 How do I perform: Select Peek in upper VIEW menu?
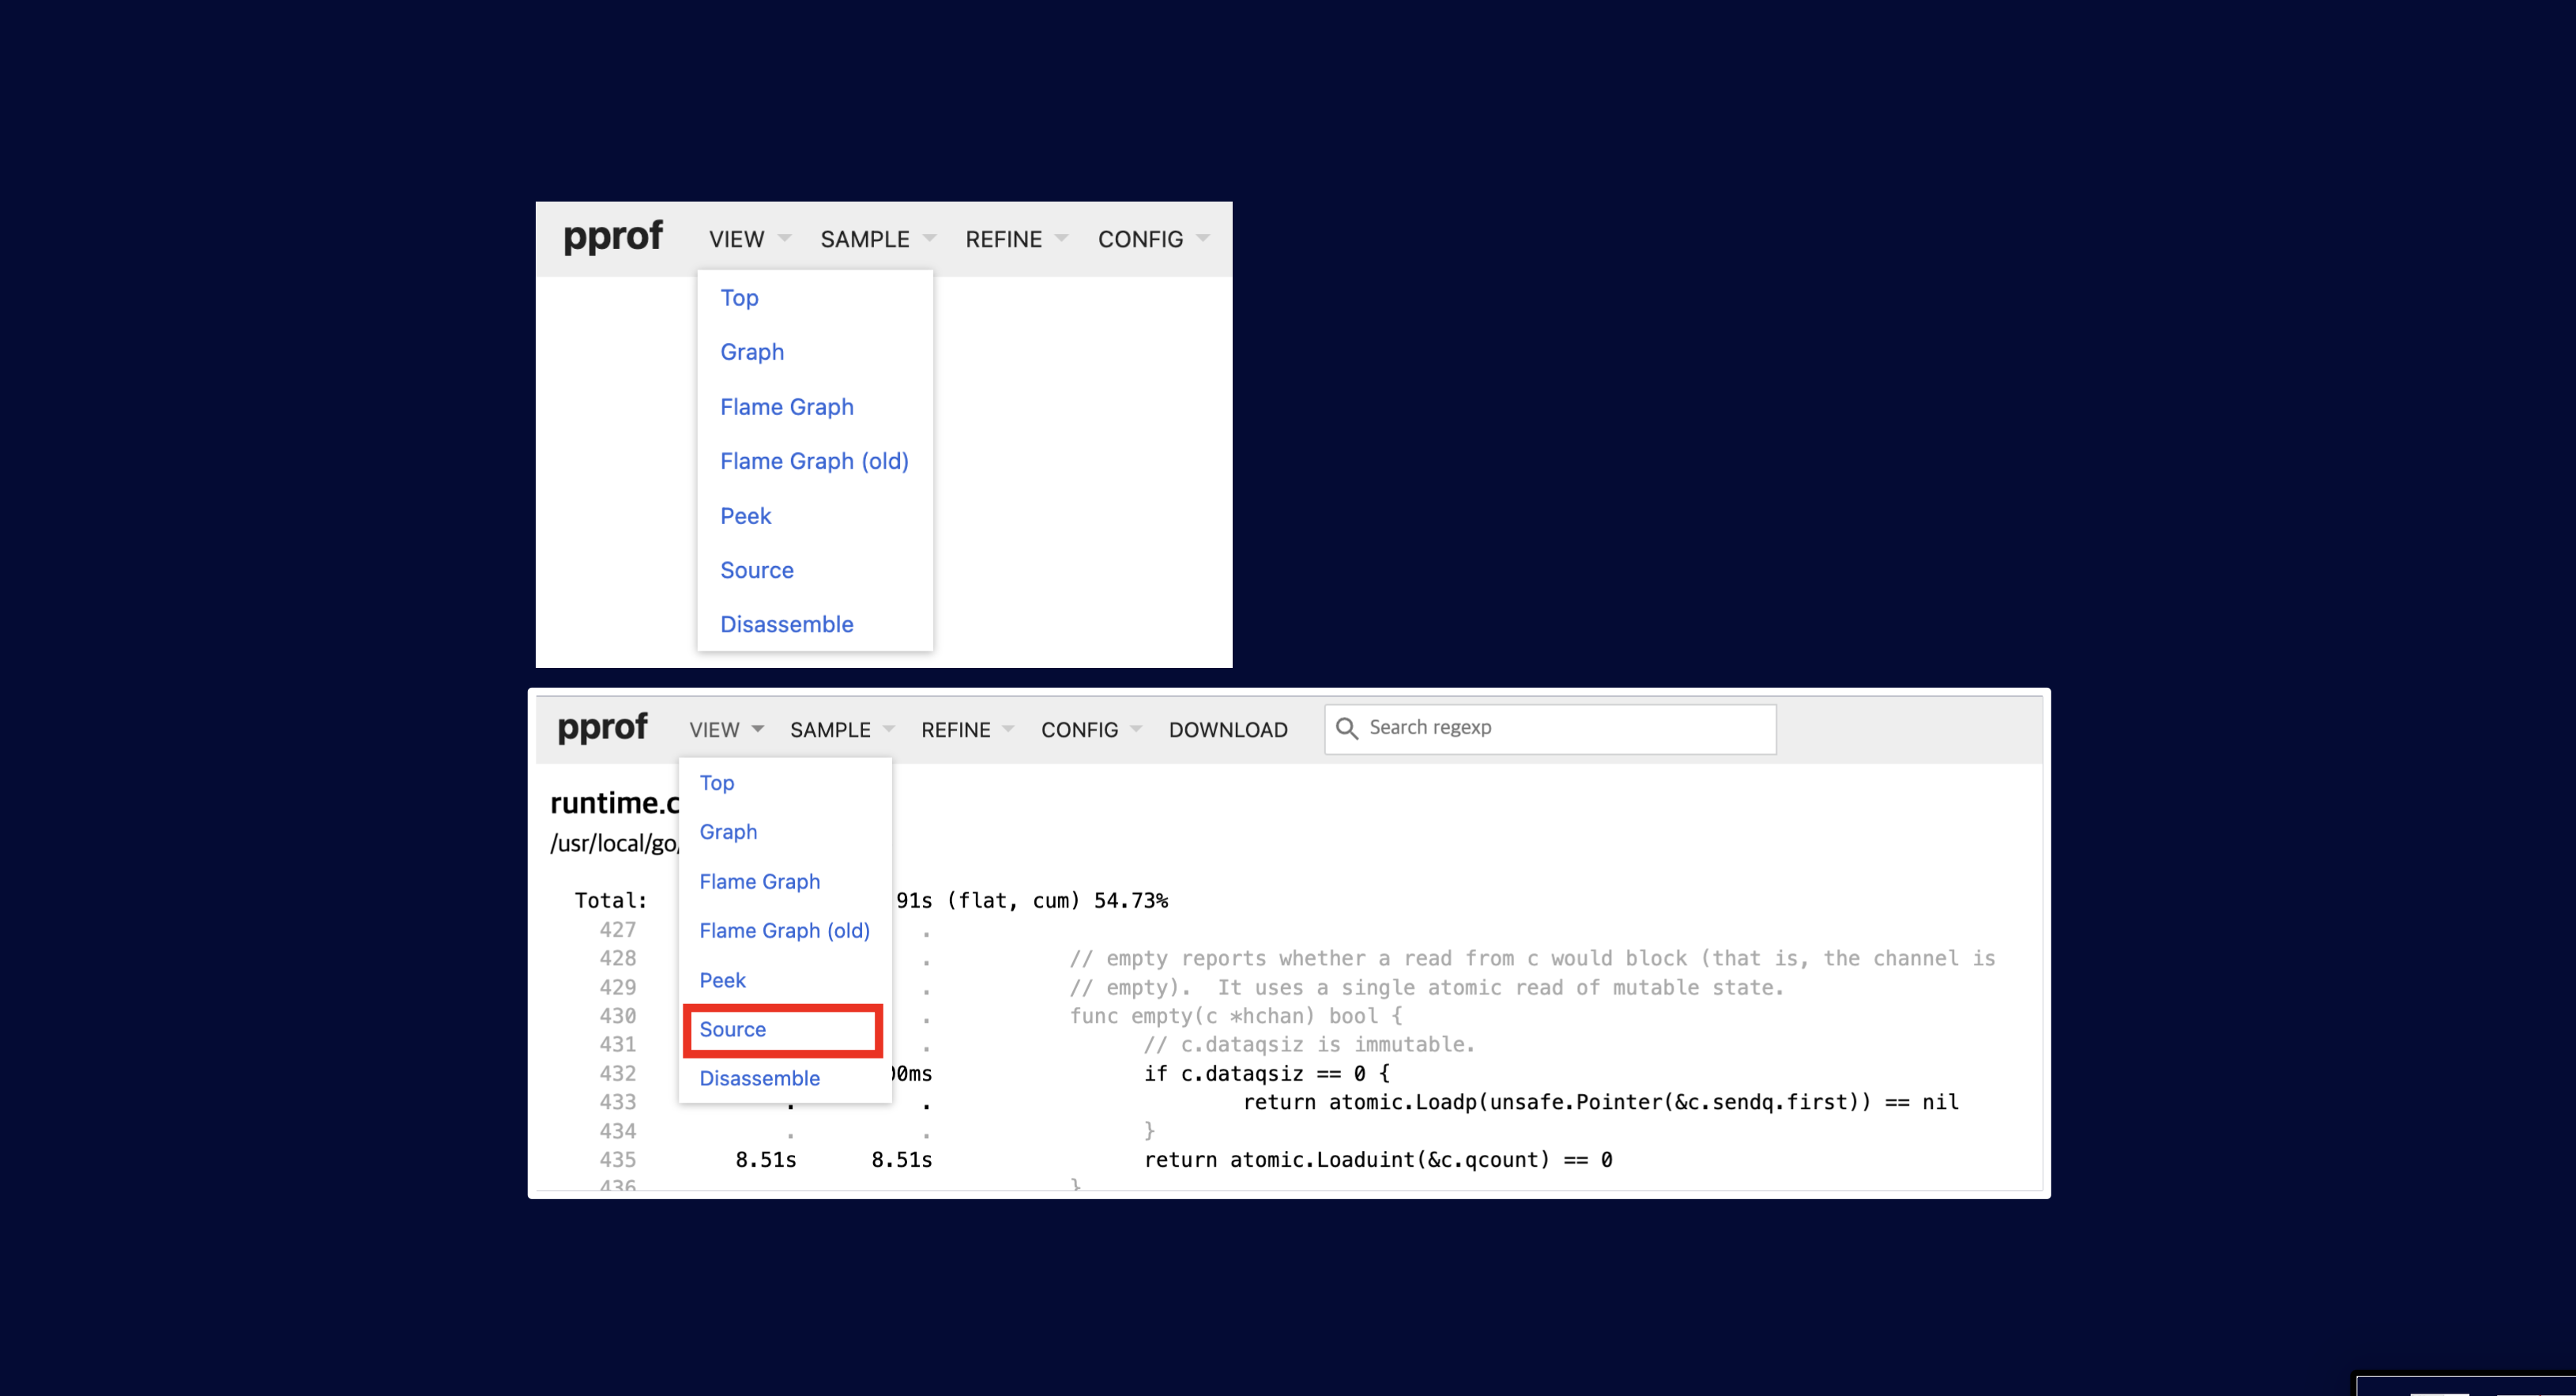pyautogui.click(x=746, y=516)
